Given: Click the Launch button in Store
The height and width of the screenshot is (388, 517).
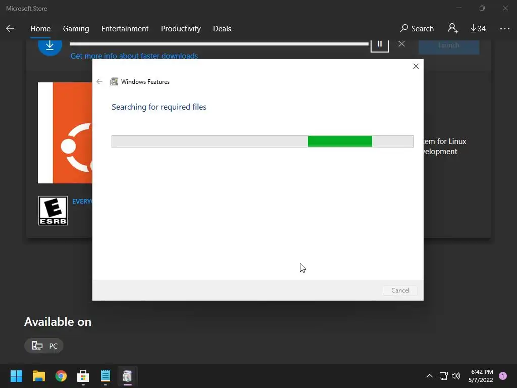Looking at the screenshot, I should pos(449,47).
